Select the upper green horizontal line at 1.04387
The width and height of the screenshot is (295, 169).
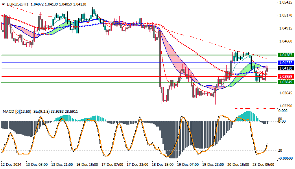pos(139,55)
